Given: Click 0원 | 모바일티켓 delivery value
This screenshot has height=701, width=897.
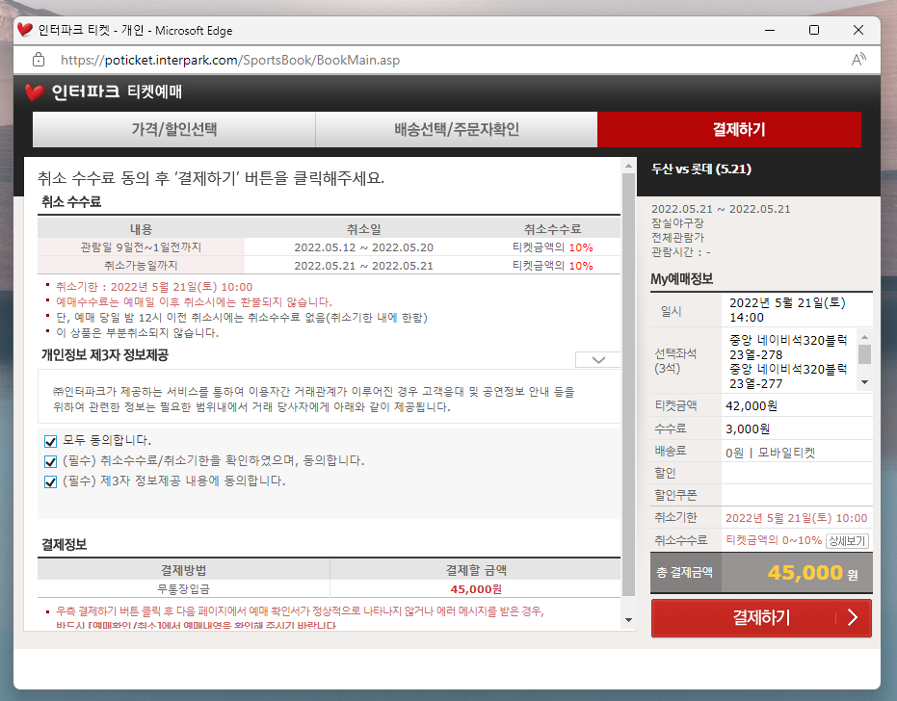Looking at the screenshot, I should coord(770,453).
